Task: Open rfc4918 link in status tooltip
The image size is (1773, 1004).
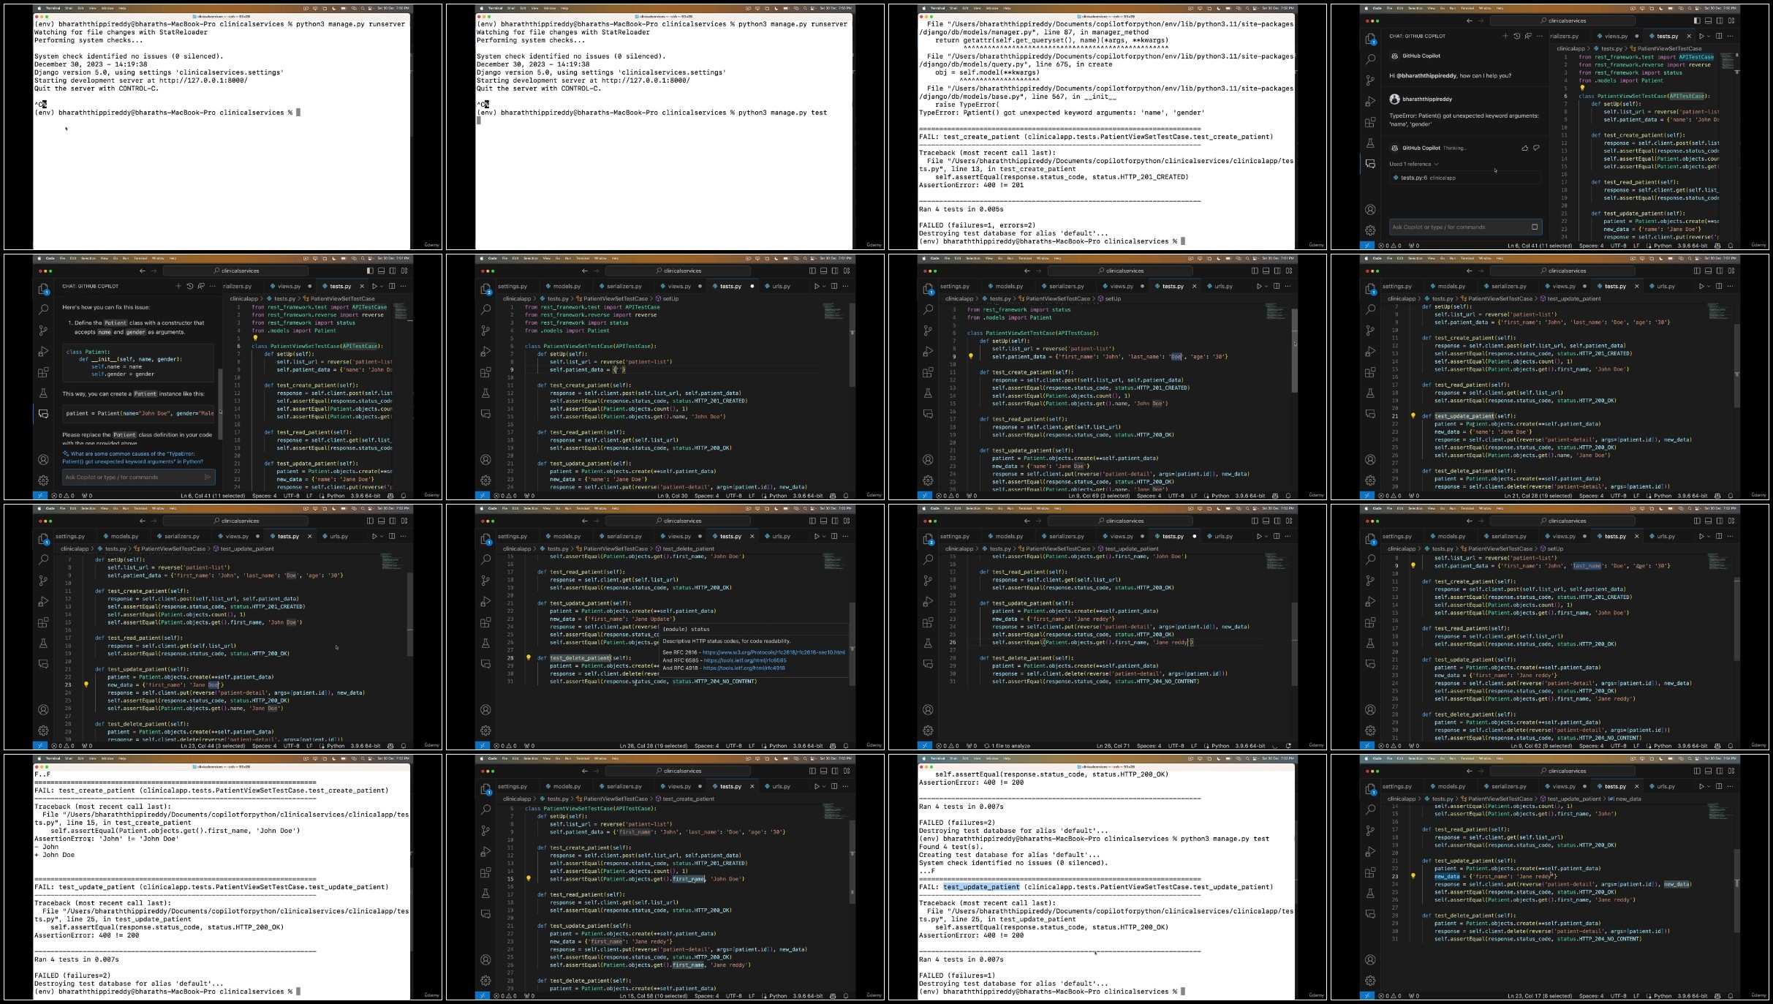Action: coord(744,668)
